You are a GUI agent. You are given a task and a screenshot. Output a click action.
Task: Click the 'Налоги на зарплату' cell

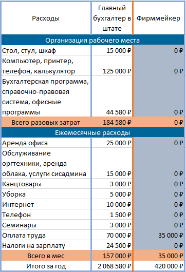[46, 245]
